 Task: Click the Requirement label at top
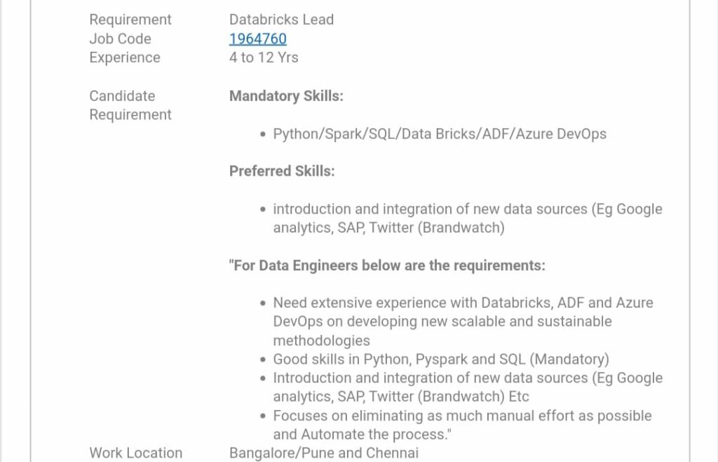point(130,20)
